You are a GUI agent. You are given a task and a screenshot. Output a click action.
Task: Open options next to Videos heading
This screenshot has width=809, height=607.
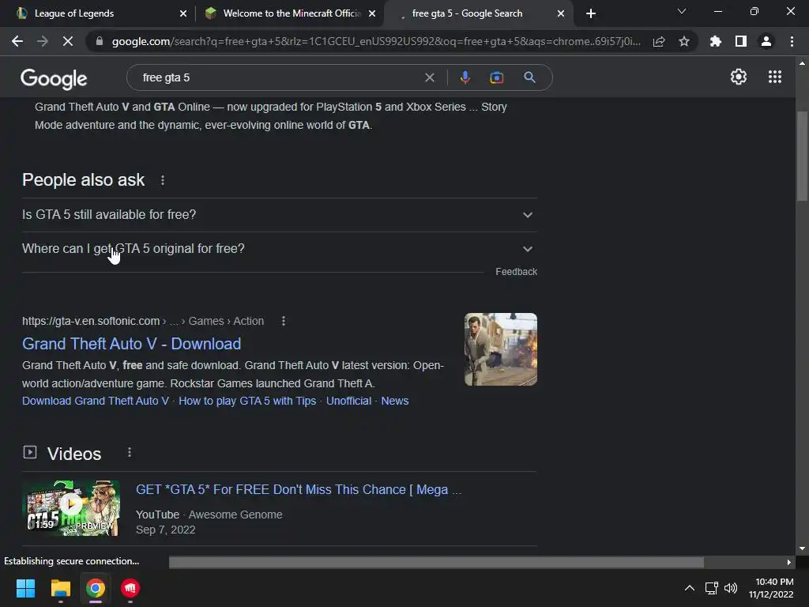coord(130,453)
